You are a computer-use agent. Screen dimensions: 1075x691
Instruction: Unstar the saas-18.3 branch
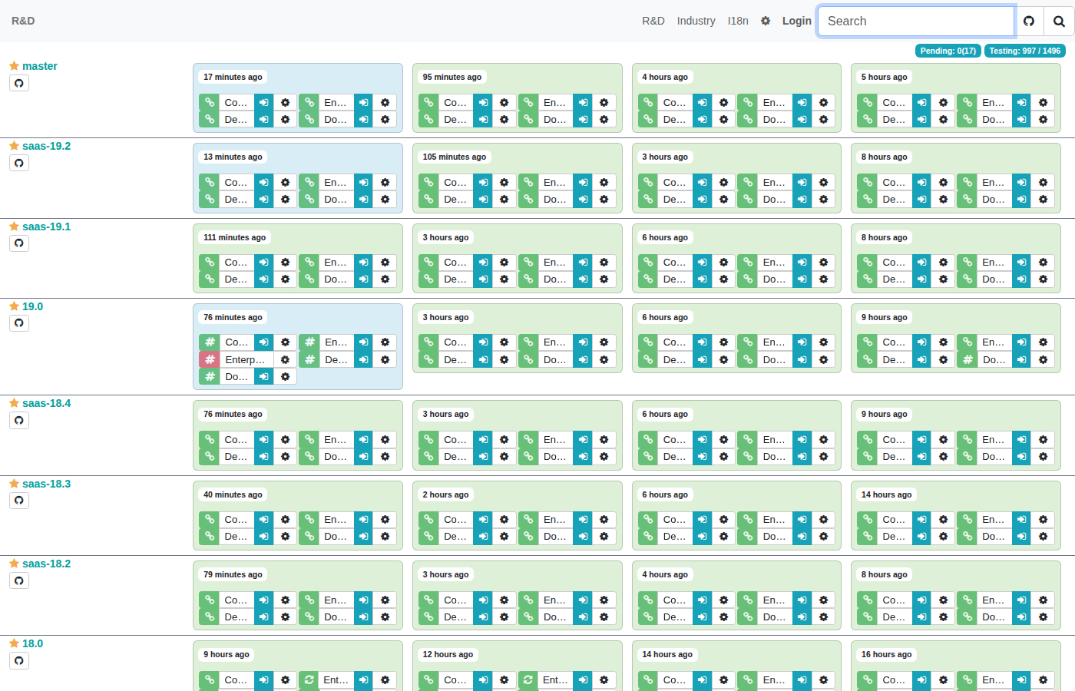click(x=13, y=484)
